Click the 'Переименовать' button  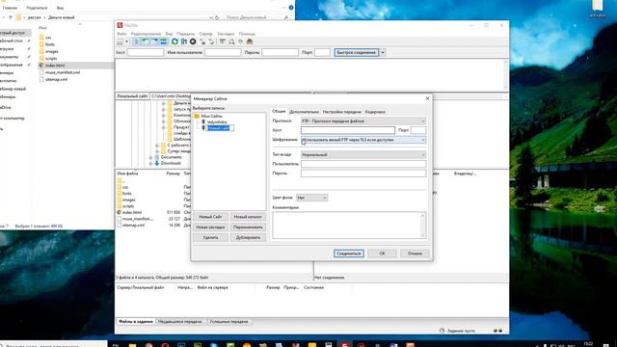(248, 227)
